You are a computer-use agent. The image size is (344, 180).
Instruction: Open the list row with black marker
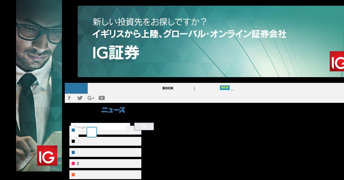[x=105, y=141]
